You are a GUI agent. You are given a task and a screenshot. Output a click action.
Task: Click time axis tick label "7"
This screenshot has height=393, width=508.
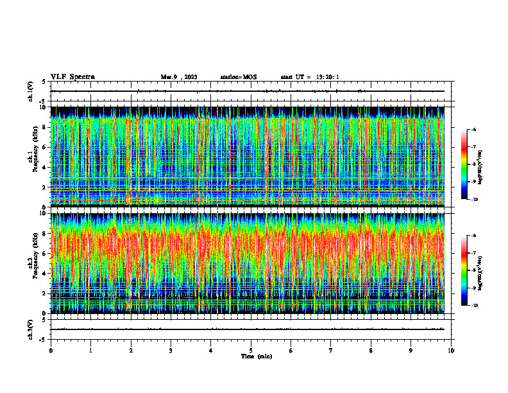331,350
